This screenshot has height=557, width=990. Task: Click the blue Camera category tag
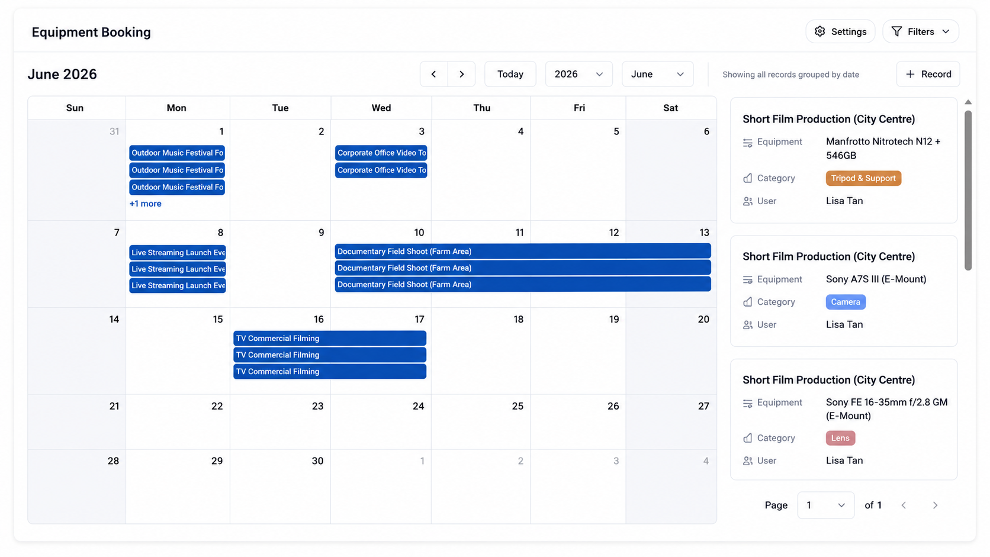[x=846, y=302]
